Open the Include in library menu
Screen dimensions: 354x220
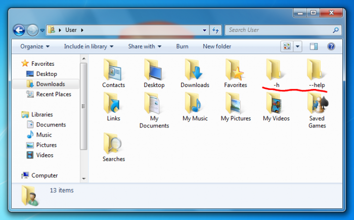point(88,47)
